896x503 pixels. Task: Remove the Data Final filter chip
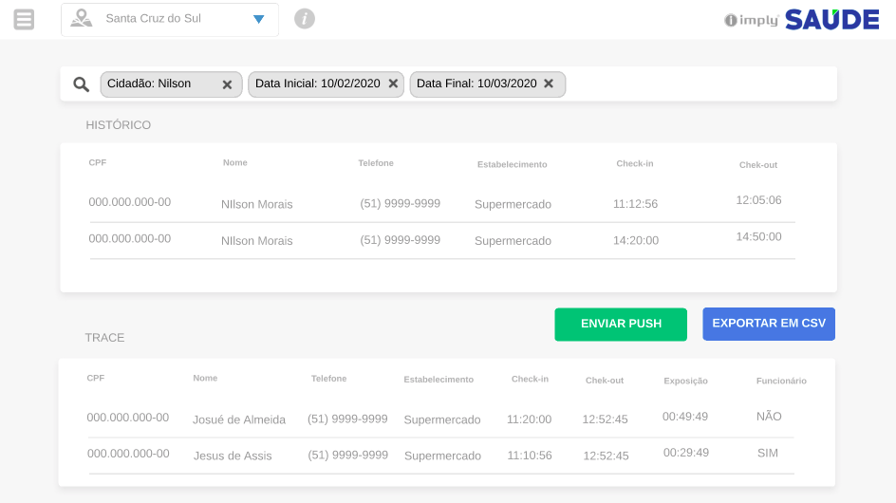[x=550, y=84]
